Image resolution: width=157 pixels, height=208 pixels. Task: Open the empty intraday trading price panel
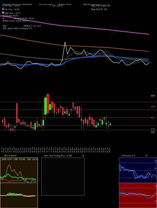63,176
